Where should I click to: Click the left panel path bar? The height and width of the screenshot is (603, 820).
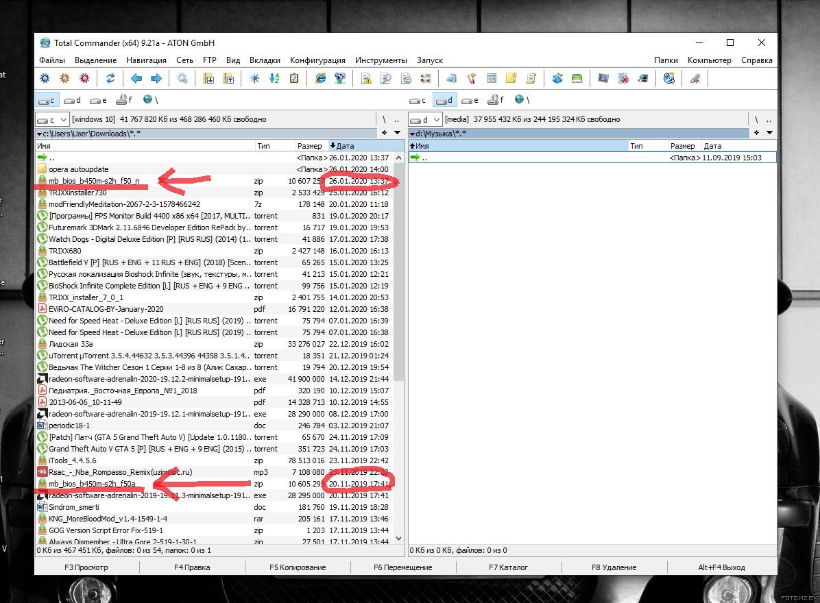click(206, 133)
